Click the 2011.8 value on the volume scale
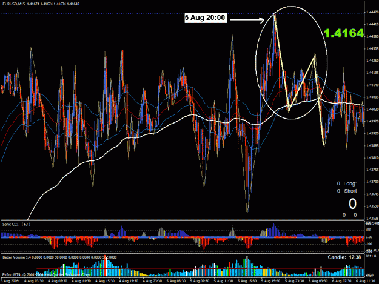379x284 pixels. (x=371, y=256)
